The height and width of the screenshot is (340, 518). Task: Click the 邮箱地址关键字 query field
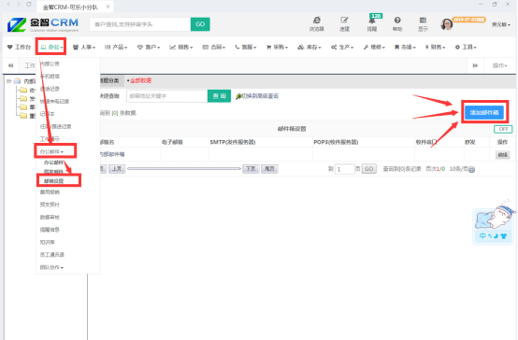click(167, 96)
